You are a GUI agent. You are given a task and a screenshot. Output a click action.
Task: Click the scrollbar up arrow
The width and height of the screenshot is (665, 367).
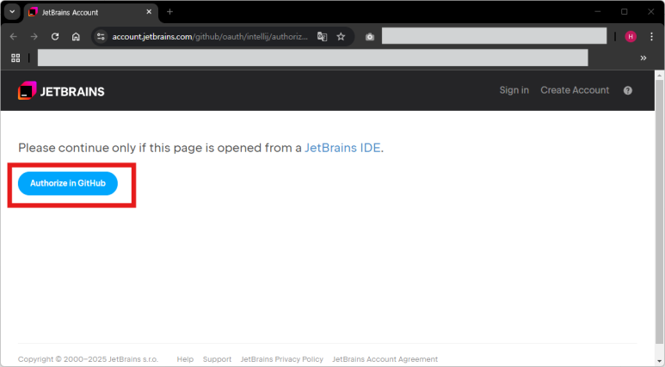659,76
